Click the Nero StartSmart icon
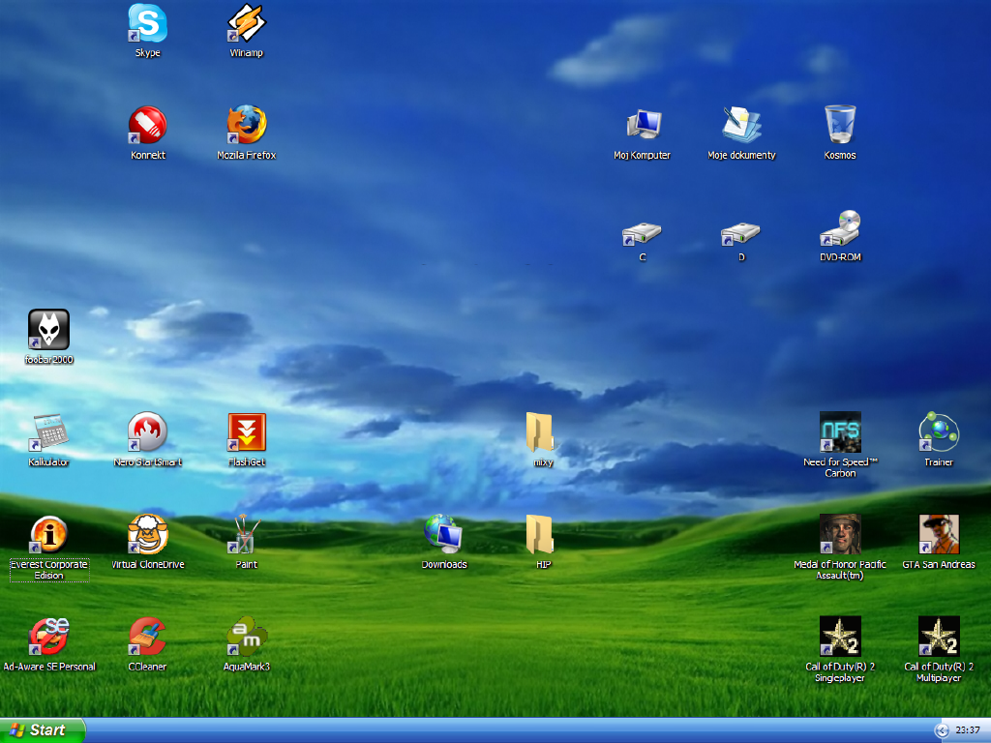The image size is (991, 743). coord(147,432)
